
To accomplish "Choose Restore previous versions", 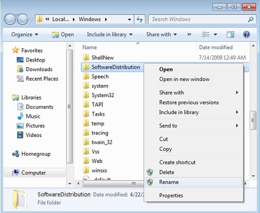I will click(x=193, y=102).
